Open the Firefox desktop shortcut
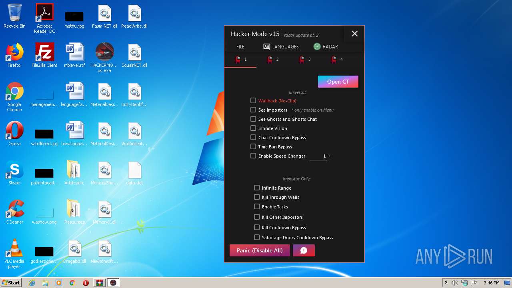The height and width of the screenshot is (288, 512). coord(14,55)
